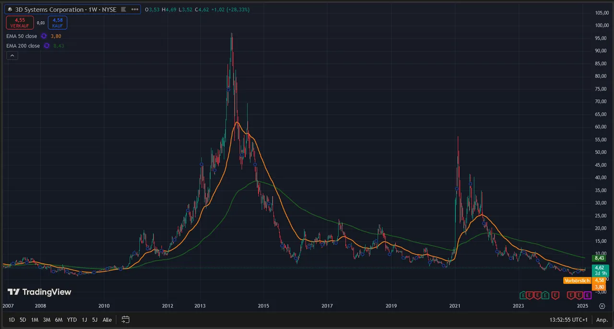Screen dimensions: 614x329
Task: Set the range to 1D
Action: pyautogui.click(x=12, y=319)
